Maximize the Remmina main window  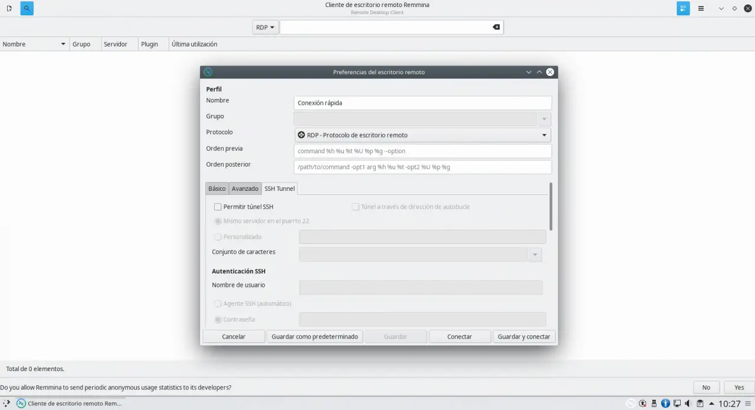[734, 8]
